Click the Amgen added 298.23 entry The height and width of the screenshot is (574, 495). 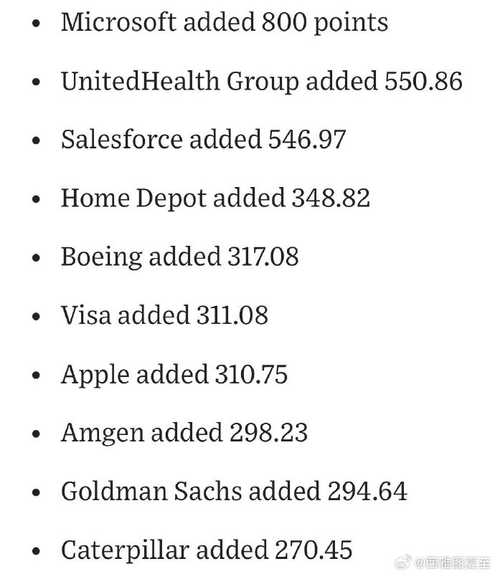pos(184,433)
